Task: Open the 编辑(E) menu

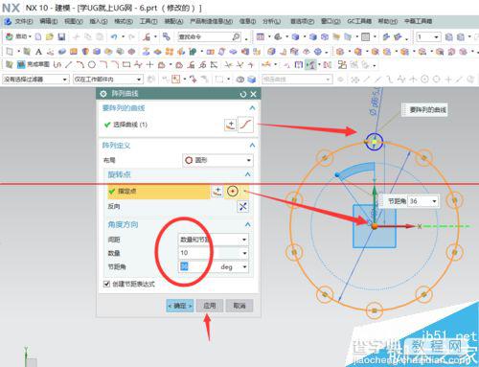Action: tap(48, 21)
